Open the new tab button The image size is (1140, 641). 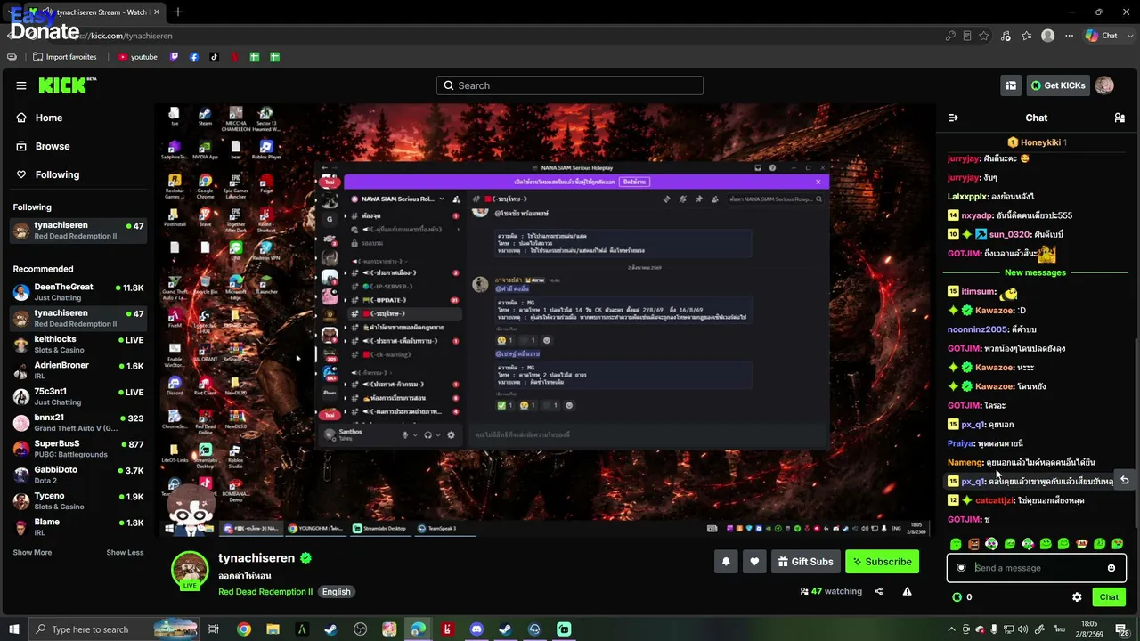pyautogui.click(x=178, y=12)
